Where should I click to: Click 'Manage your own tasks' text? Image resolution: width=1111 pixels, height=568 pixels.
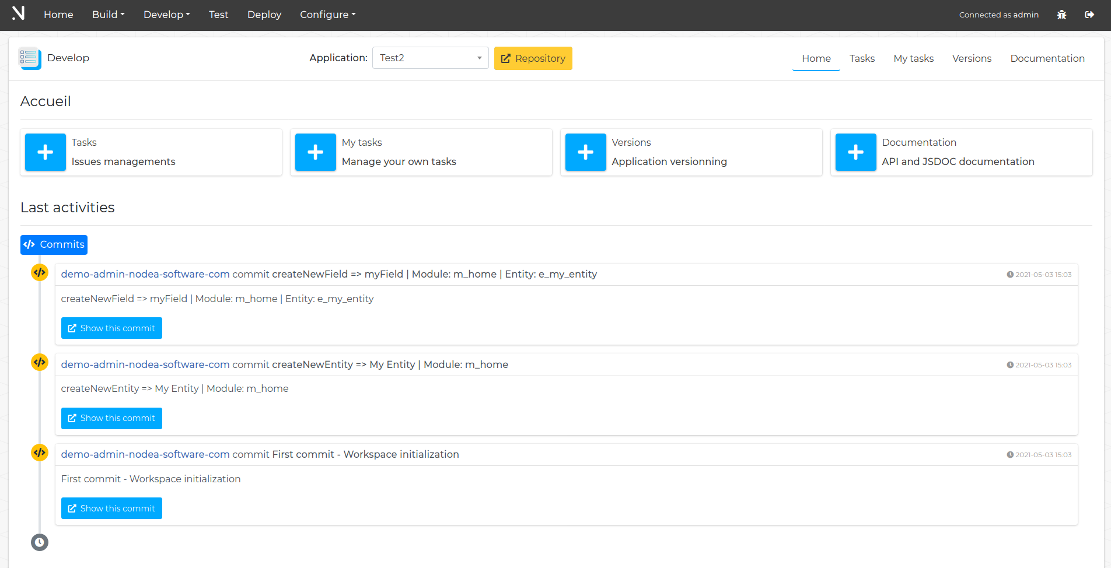[399, 162]
